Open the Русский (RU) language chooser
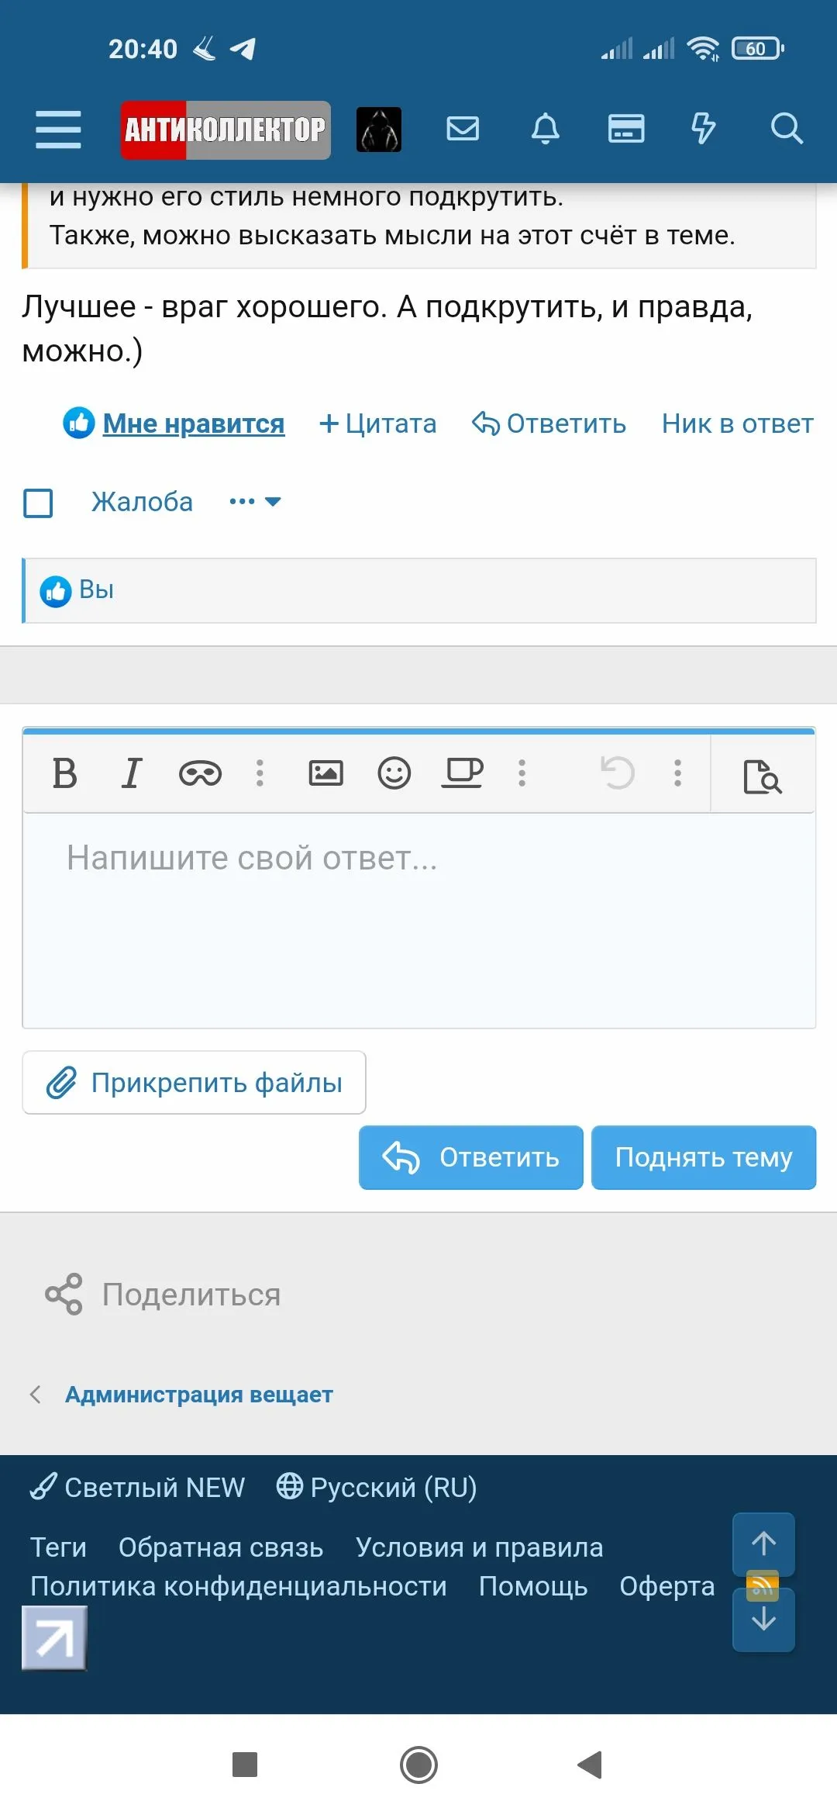Screen dimensions: 837x1815 tap(377, 1487)
